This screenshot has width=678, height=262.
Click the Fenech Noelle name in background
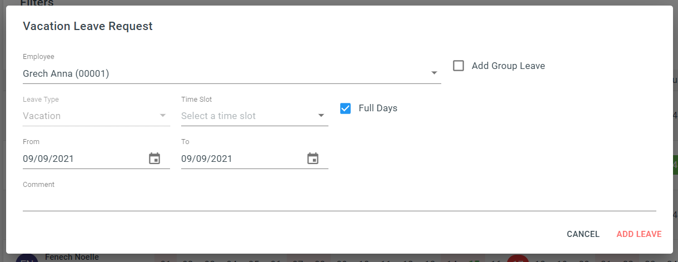[72, 257]
